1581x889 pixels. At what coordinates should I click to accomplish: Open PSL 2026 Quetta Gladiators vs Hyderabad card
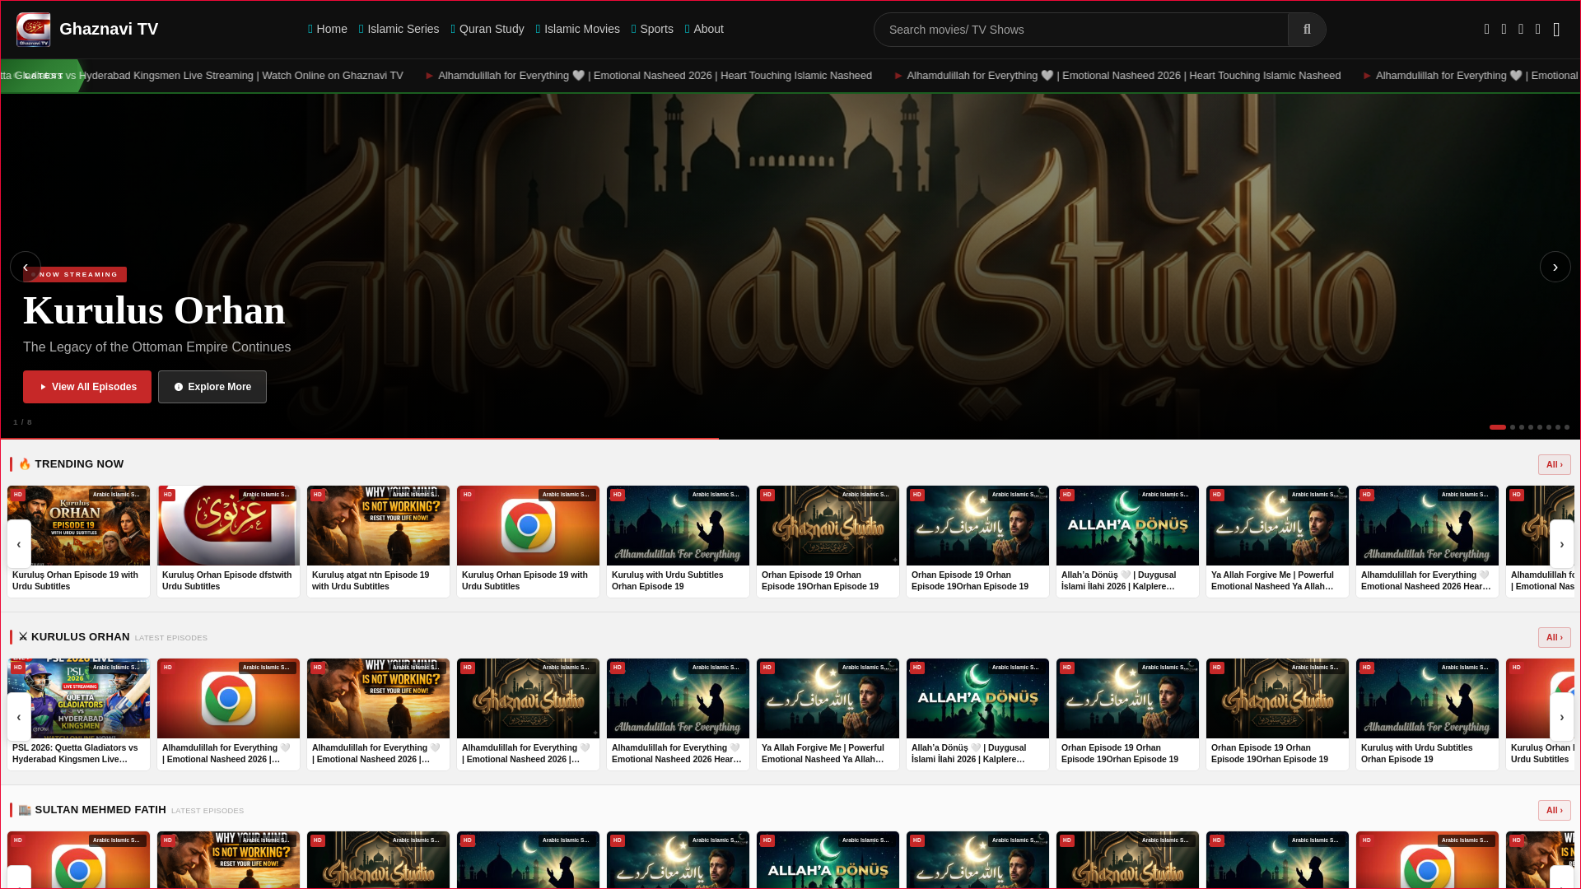(78, 714)
